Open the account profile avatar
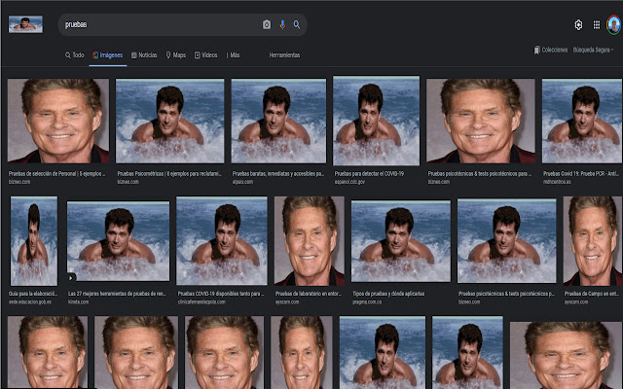The image size is (623, 389). (x=614, y=25)
